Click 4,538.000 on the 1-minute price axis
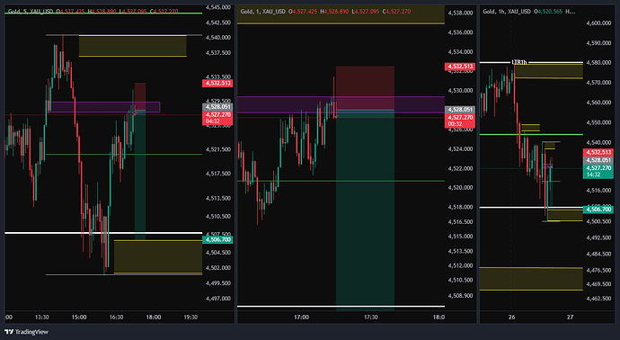Image resolution: width=620 pixels, height=340 pixels. pyautogui.click(x=460, y=13)
